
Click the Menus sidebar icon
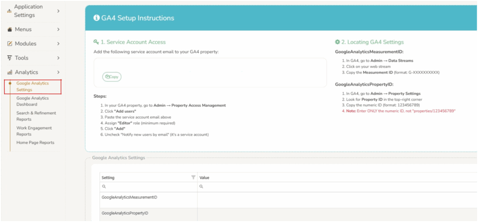tap(10, 29)
